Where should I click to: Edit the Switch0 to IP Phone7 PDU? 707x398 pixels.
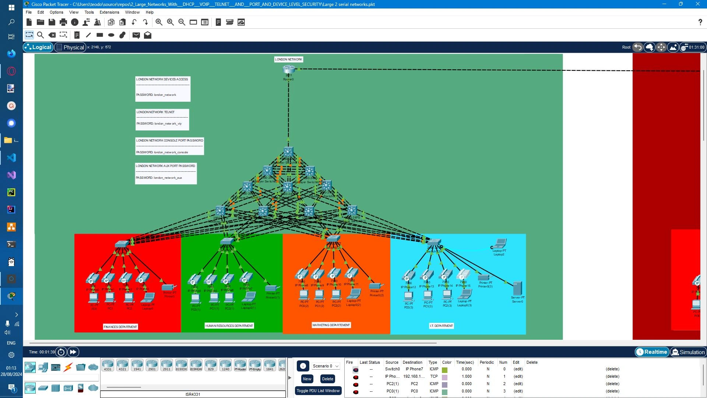click(x=518, y=369)
